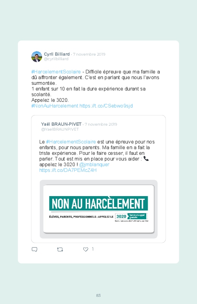
Task: Click the Cyril Billiard display name
Action: (x=57, y=54)
